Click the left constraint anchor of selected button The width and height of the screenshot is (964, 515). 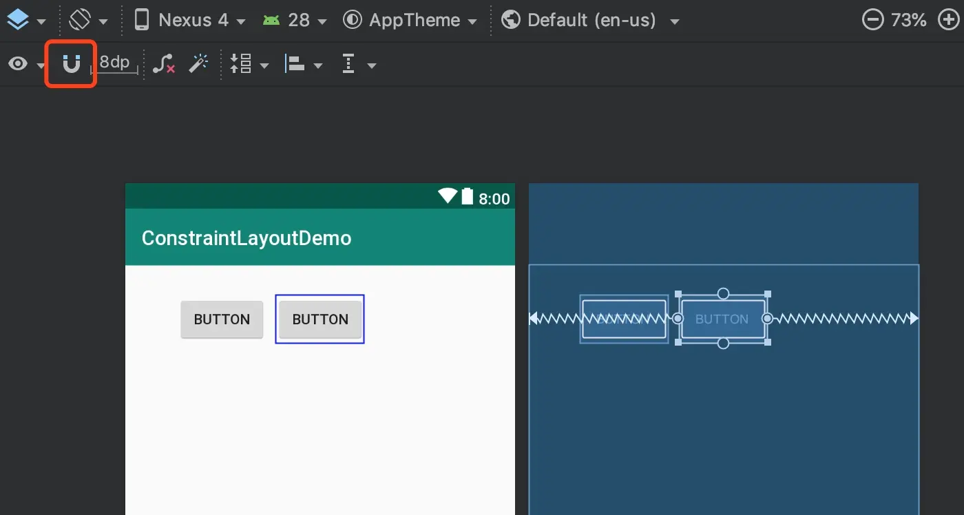[x=678, y=318]
